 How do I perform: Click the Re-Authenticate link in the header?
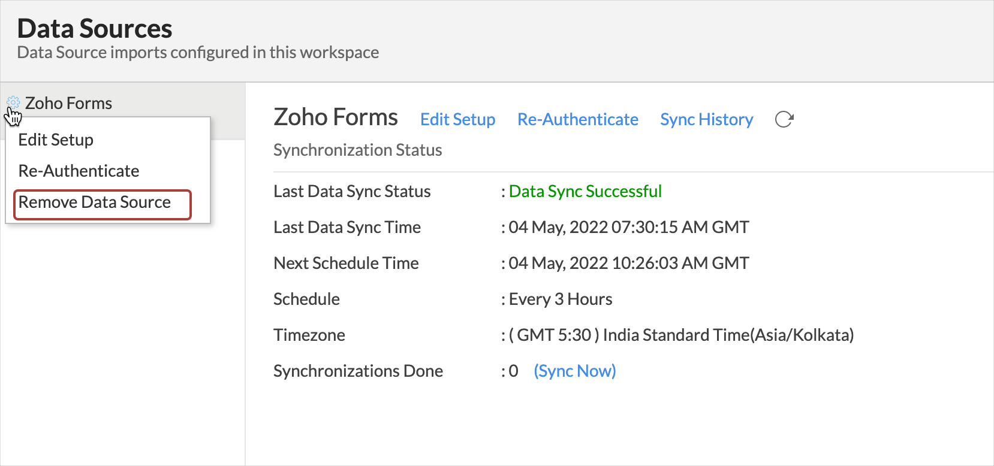coord(578,119)
